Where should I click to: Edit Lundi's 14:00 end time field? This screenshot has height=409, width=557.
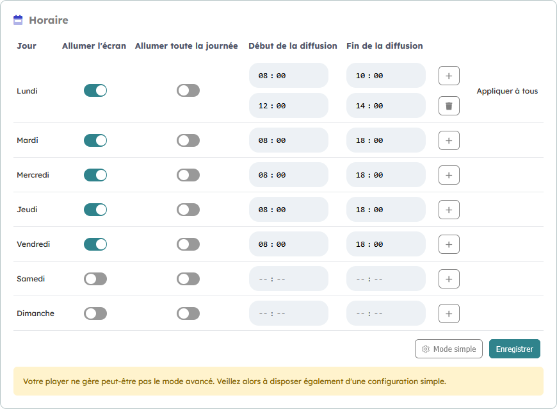[385, 106]
